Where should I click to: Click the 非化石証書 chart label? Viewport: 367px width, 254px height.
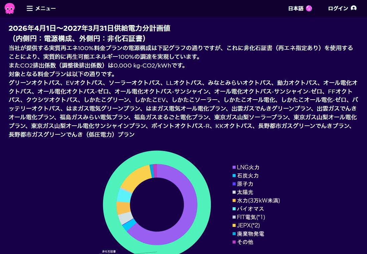(x=109, y=251)
